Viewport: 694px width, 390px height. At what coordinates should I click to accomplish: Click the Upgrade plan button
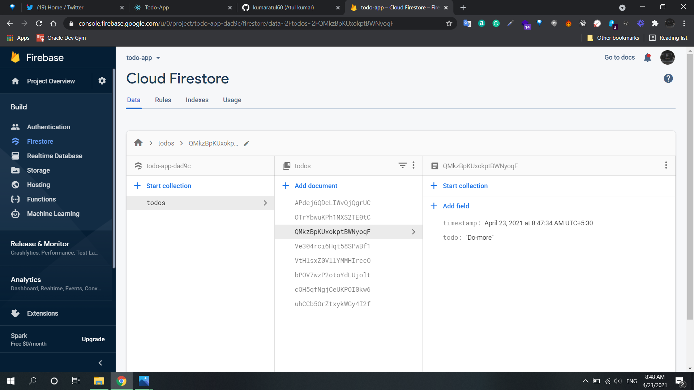click(93, 339)
